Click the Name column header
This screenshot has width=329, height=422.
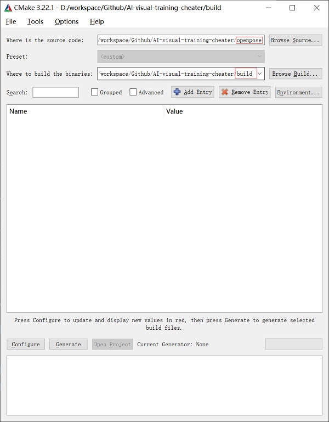tap(86, 111)
